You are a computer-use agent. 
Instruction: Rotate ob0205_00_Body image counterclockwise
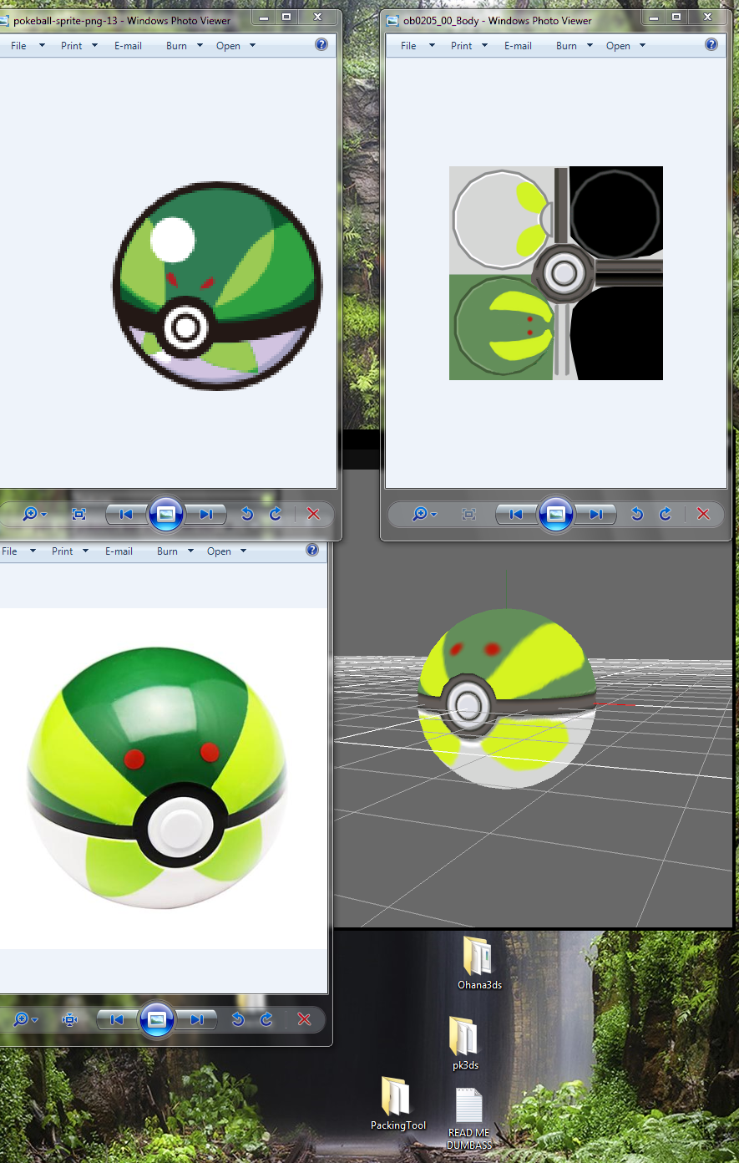point(637,514)
